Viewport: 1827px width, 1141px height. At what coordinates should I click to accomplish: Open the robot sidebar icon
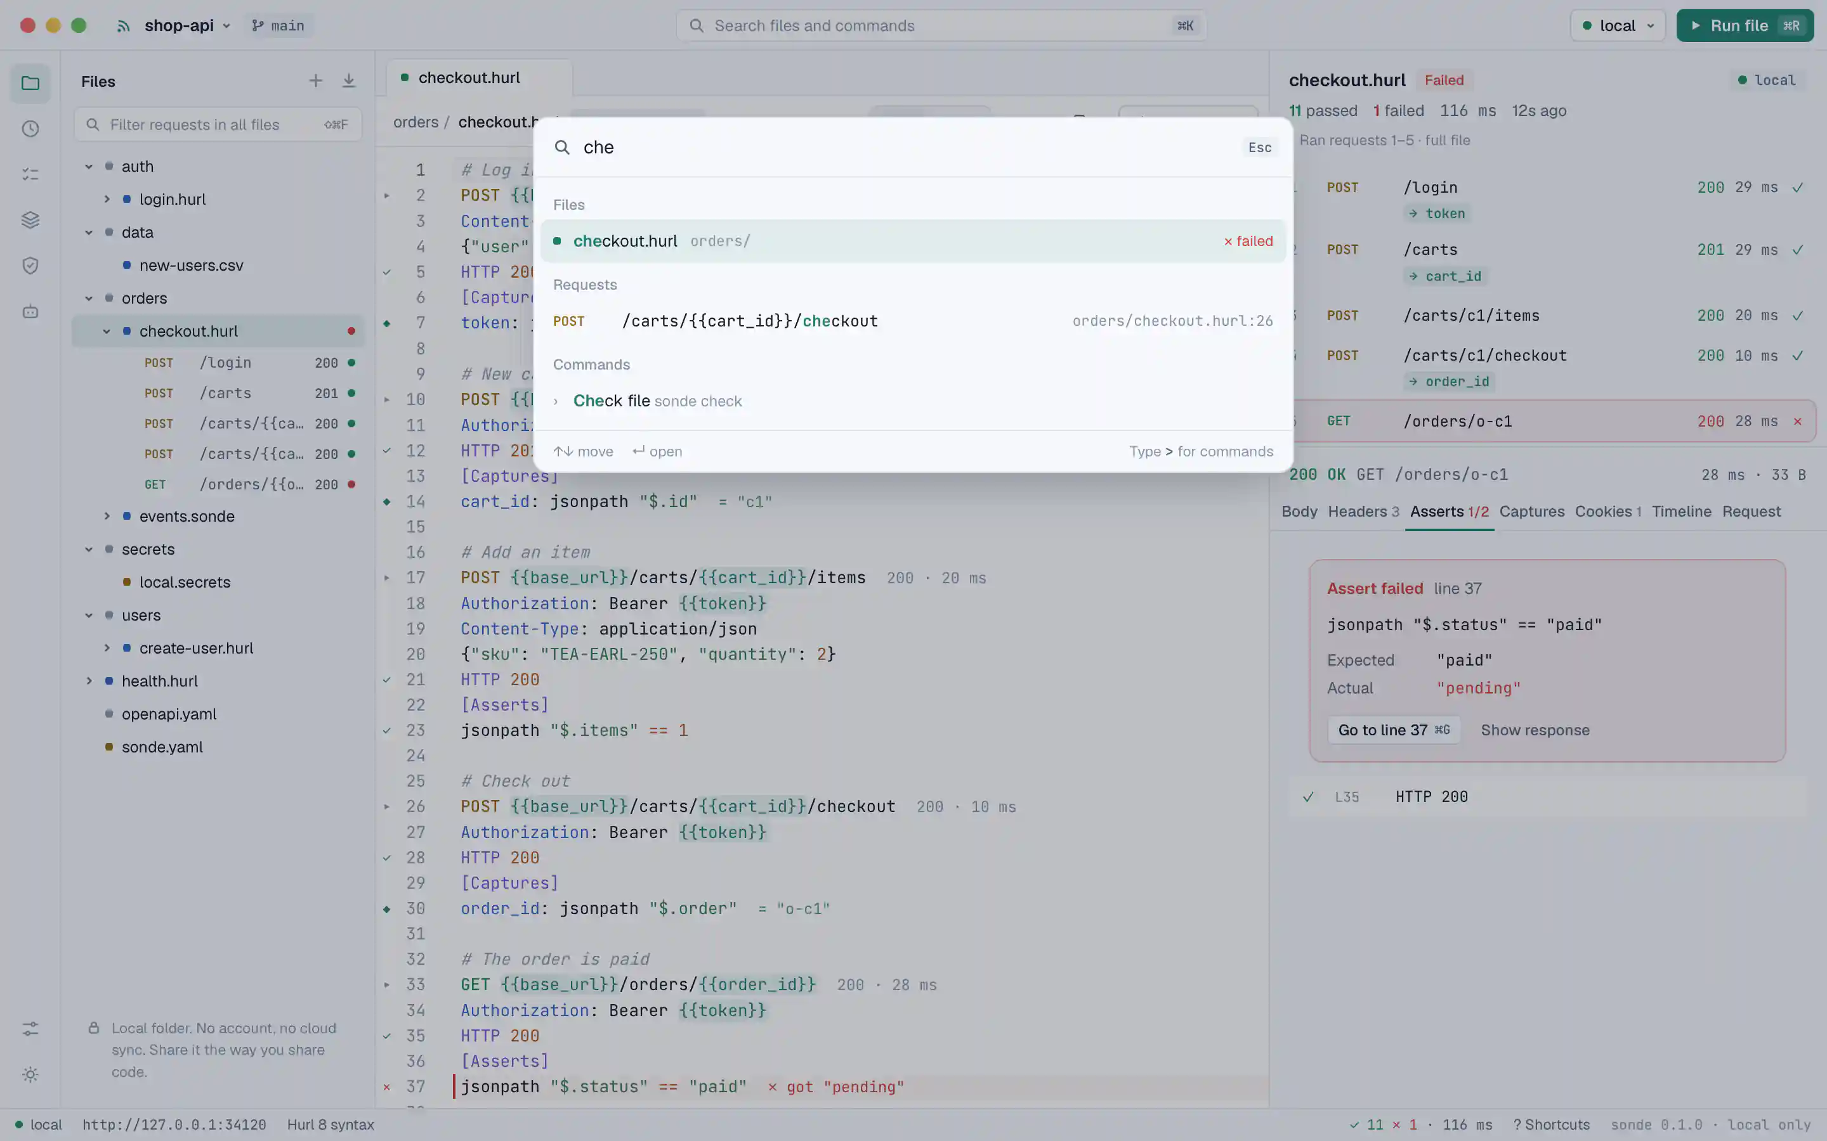(x=30, y=312)
